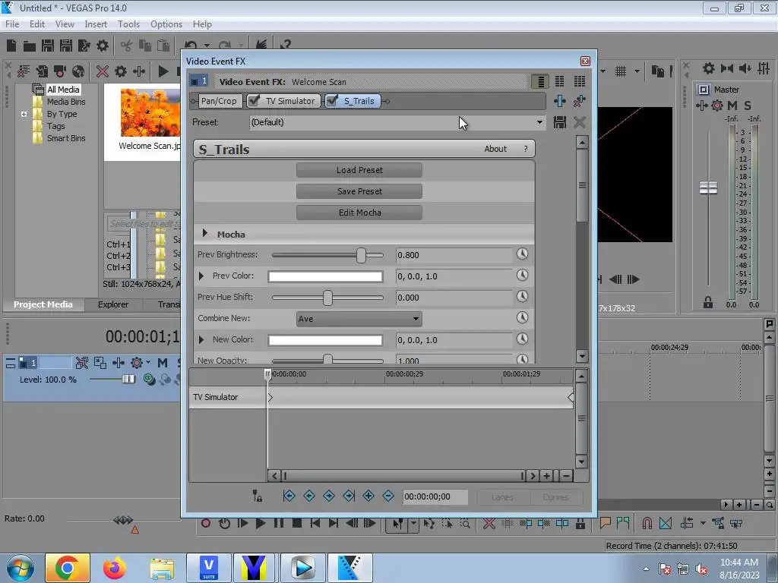Switch to the Explorer tab
Viewport: 778px width, 583px height.
[x=113, y=304]
